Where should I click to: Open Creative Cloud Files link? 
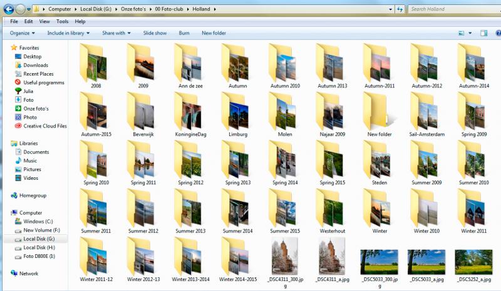[44, 126]
